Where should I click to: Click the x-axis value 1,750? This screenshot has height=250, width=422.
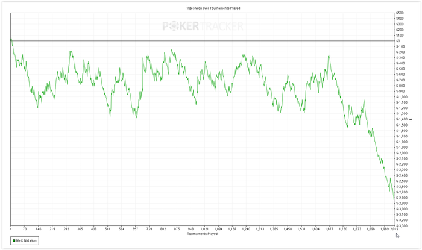(343, 229)
